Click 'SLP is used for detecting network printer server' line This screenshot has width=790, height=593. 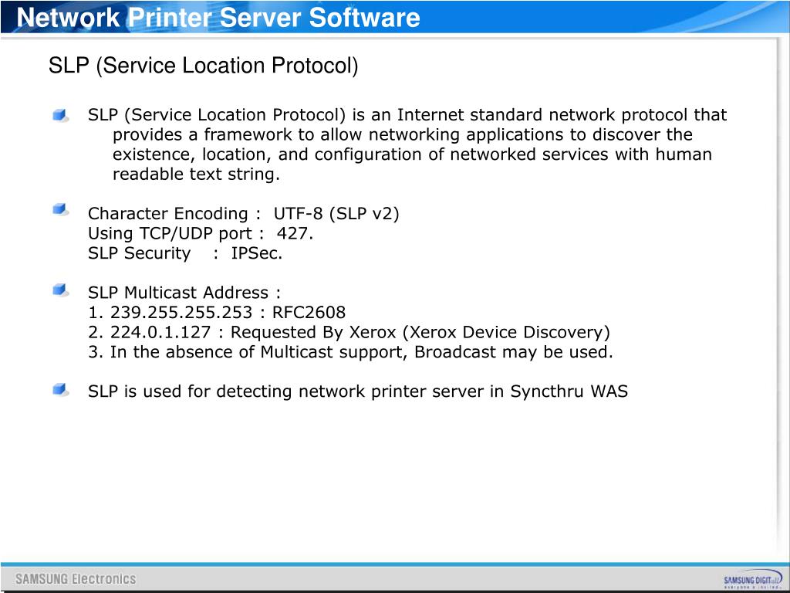[x=358, y=391]
